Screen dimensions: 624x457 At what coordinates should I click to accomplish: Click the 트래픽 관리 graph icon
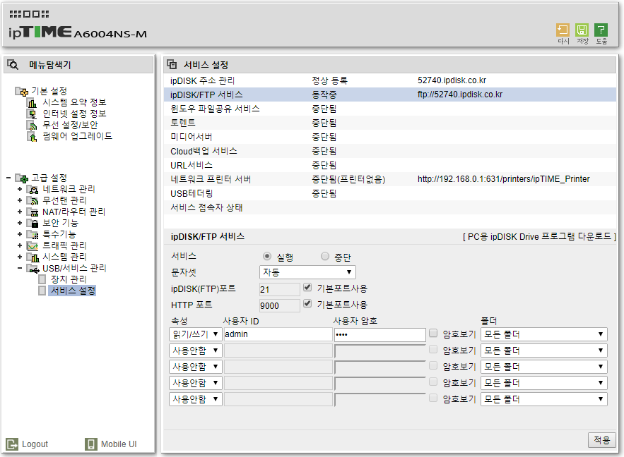(x=33, y=245)
